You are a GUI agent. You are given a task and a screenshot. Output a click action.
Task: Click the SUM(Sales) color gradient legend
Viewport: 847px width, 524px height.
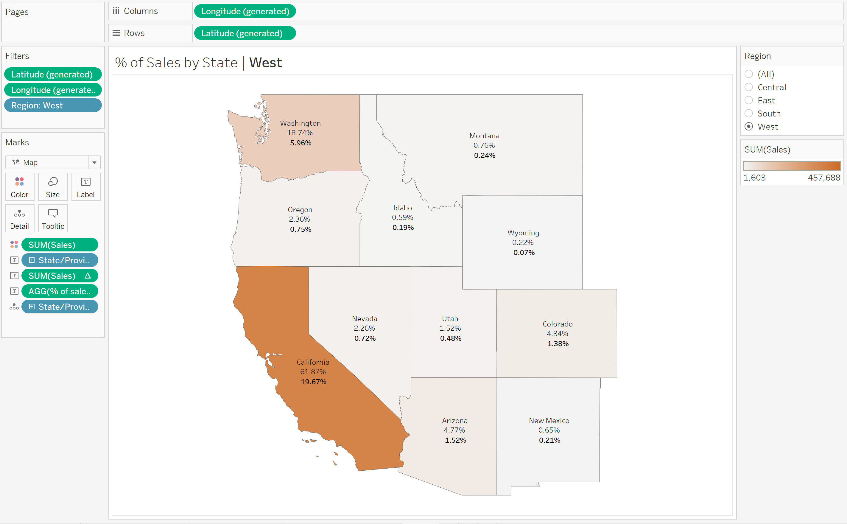coord(791,166)
